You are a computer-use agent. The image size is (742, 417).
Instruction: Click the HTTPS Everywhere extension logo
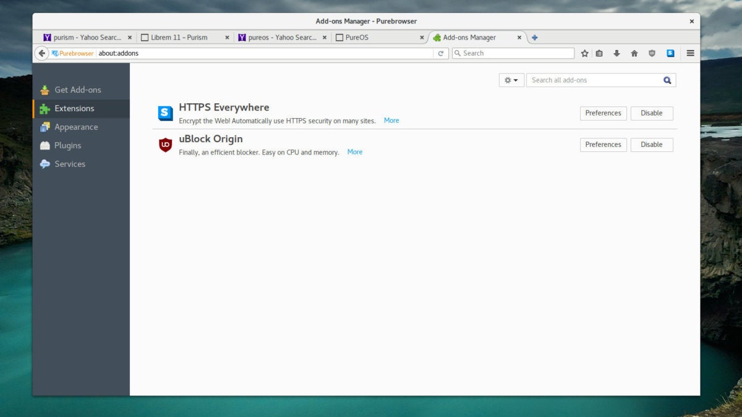(x=165, y=113)
